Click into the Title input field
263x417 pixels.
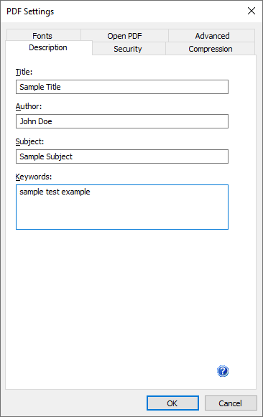122,87
